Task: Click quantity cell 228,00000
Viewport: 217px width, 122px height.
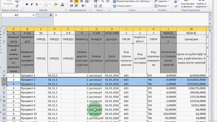Action: (169, 114)
